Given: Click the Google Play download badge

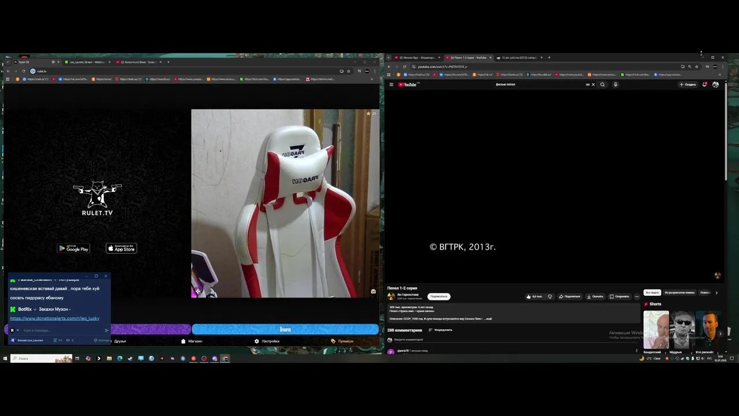Looking at the screenshot, I should 73,248.
